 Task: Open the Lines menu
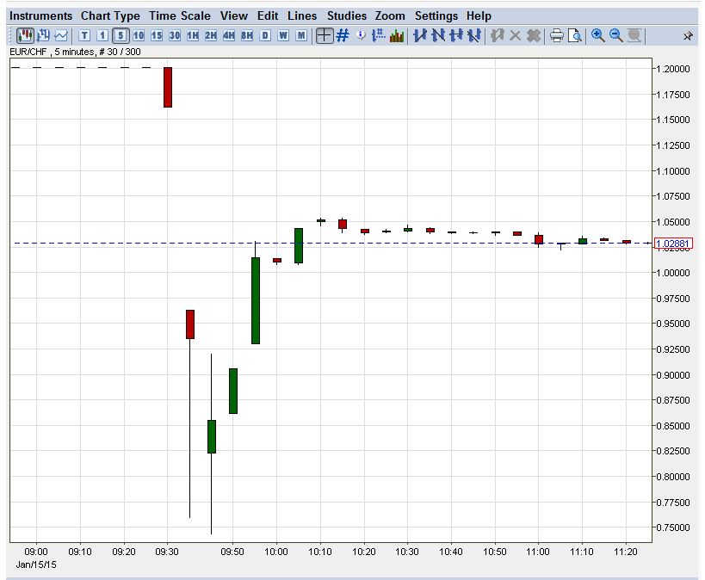pos(302,15)
